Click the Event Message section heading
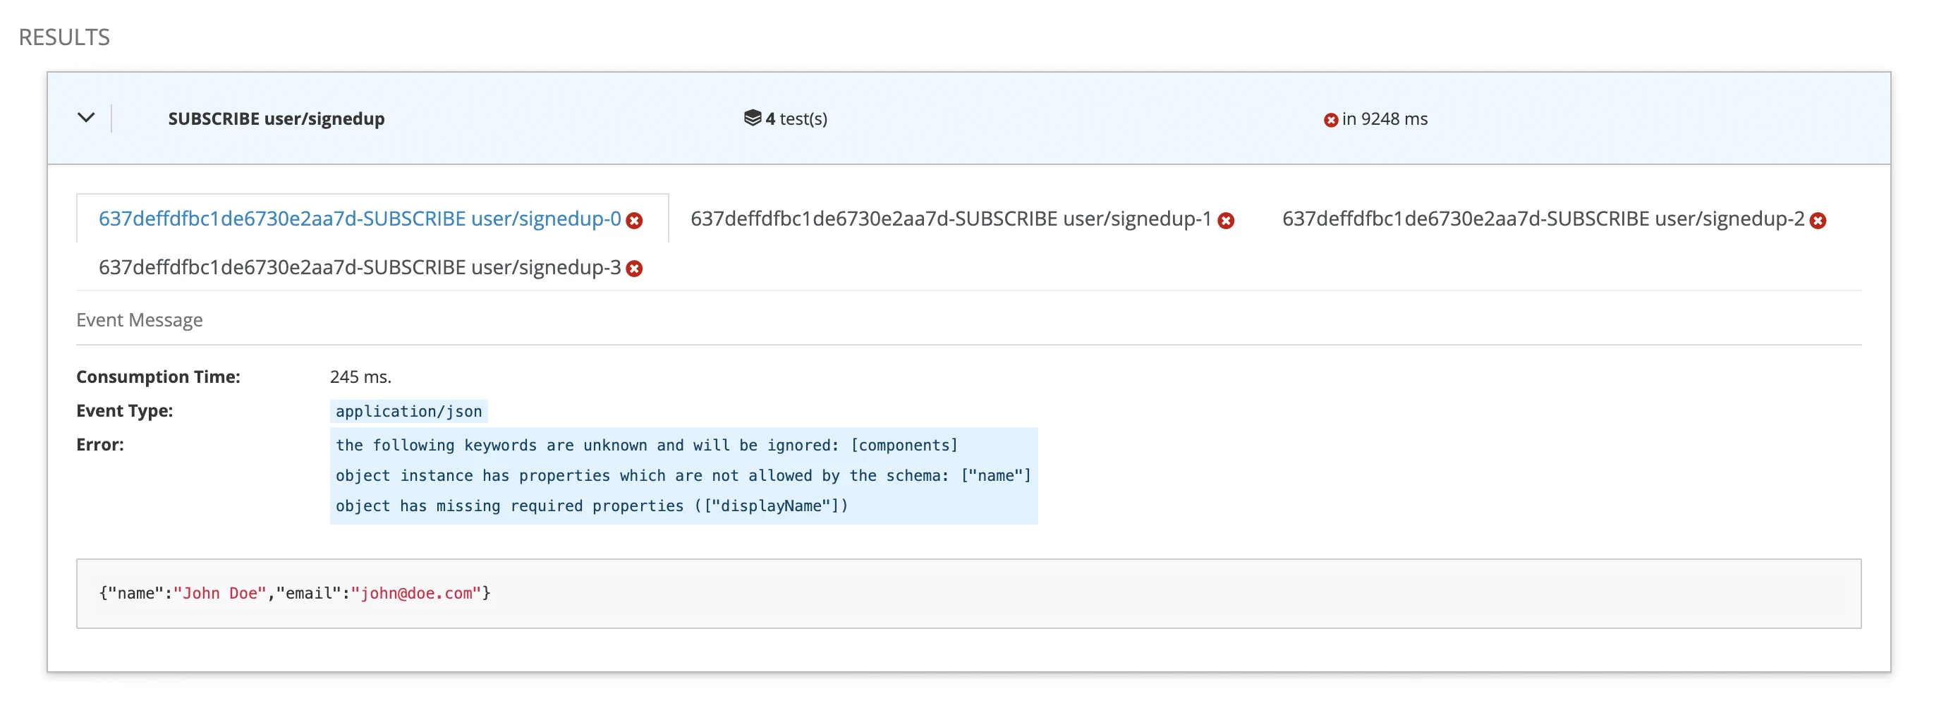The height and width of the screenshot is (722, 1934). click(139, 319)
